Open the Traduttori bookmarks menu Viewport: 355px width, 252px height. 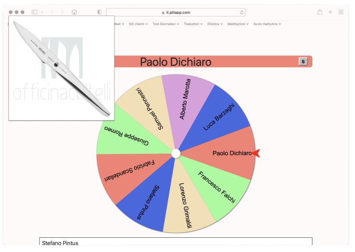pyautogui.click(x=193, y=24)
